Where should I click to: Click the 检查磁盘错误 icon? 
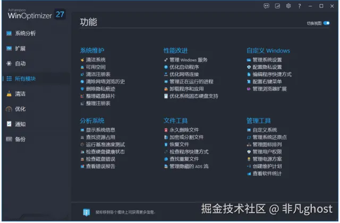(x=82, y=159)
